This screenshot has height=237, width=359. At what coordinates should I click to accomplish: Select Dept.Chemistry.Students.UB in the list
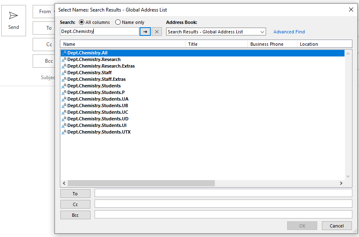pos(97,106)
